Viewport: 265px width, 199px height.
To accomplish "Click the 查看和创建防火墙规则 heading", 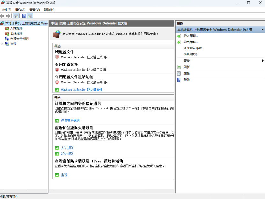I will 74,128.
